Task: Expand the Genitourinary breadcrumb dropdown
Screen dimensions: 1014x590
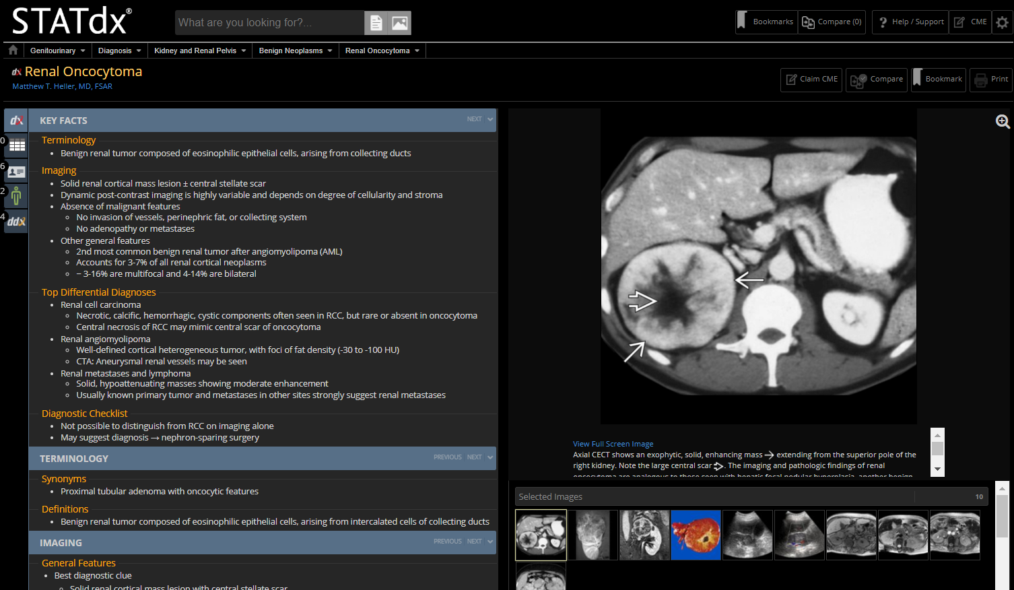Action: click(58, 51)
